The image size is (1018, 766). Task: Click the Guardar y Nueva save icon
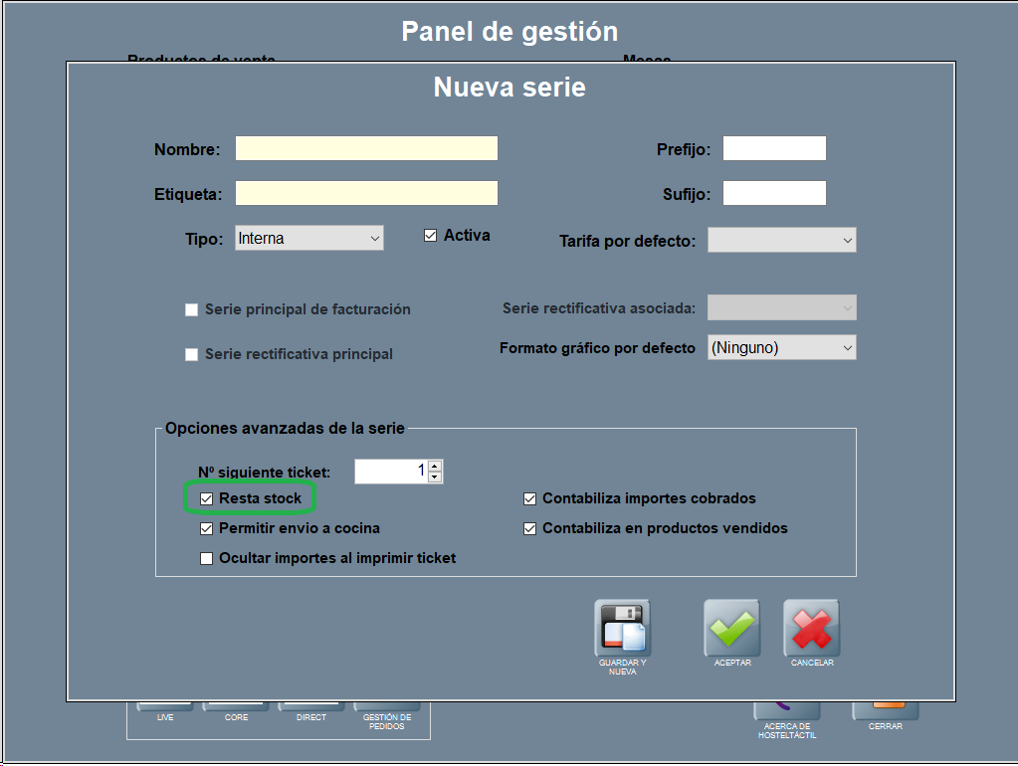622,629
